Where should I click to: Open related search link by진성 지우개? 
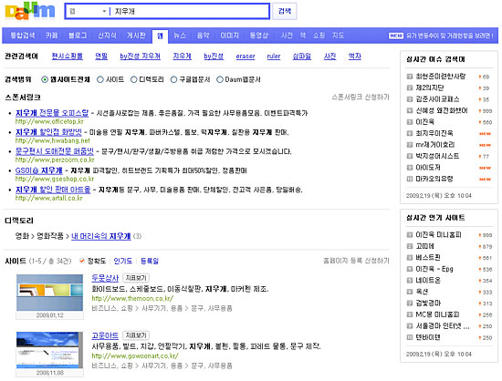click(x=141, y=57)
